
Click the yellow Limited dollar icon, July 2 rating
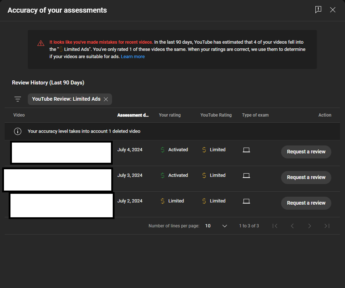coord(163,201)
